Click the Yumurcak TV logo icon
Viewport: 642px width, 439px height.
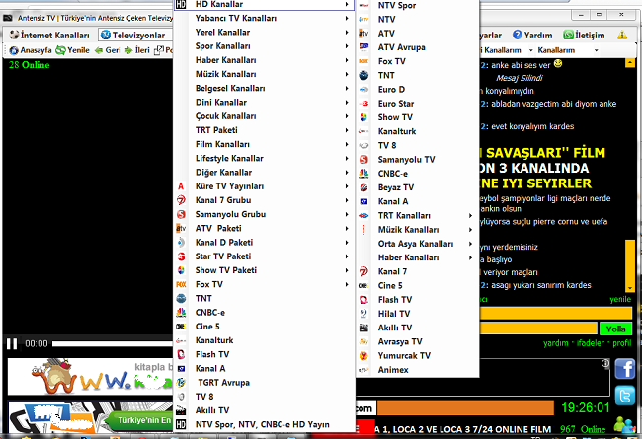pyautogui.click(x=363, y=356)
